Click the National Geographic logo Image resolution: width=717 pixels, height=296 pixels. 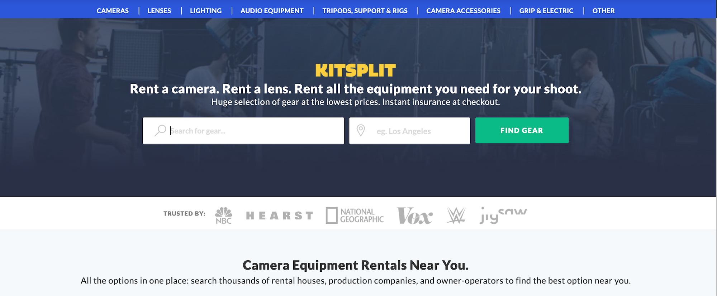(x=355, y=215)
